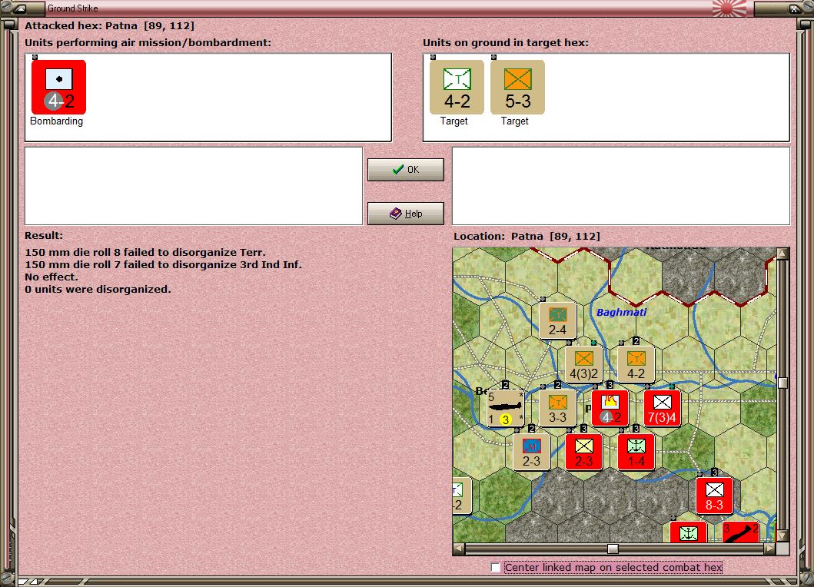Image resolution: width=814 pixels, height=587 pixels.
Task: Select the red 4-2 artillery counter on map
Action: click(610, 409)
